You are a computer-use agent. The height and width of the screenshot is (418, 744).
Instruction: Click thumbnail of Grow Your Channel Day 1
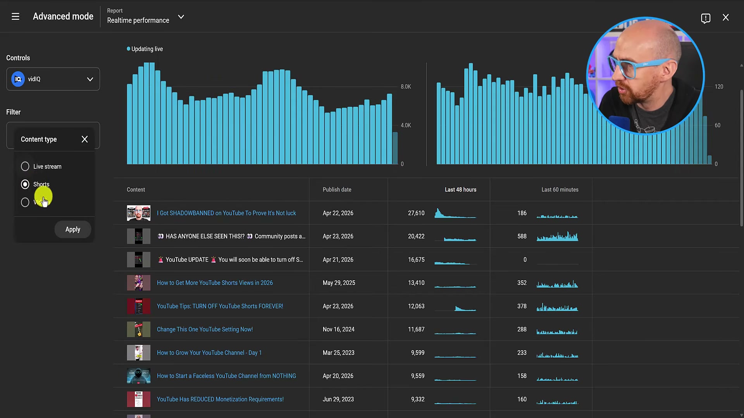(x=139, y=353)
